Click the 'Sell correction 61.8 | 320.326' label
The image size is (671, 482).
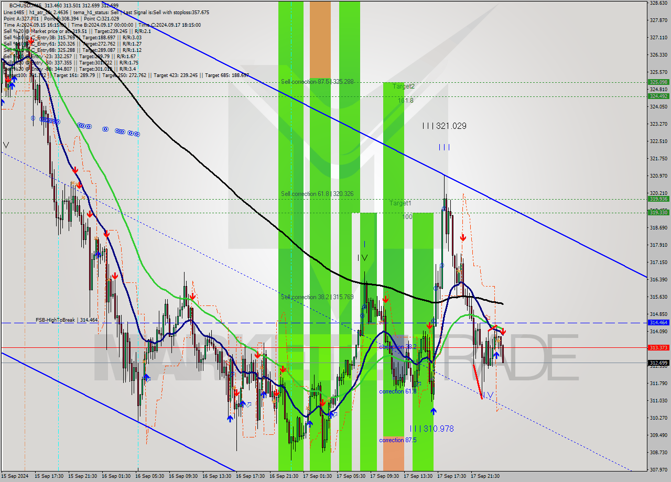tap(317, 194)
